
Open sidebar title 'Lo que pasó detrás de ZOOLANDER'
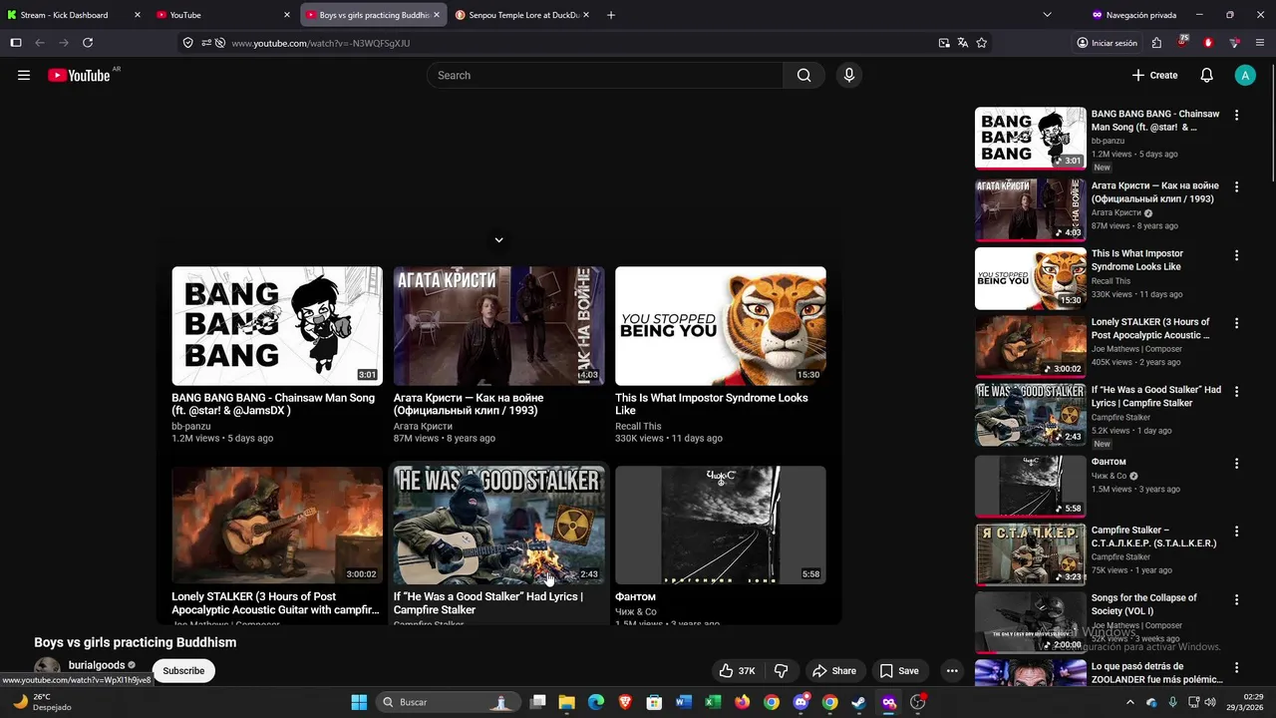coord(1157,672)
